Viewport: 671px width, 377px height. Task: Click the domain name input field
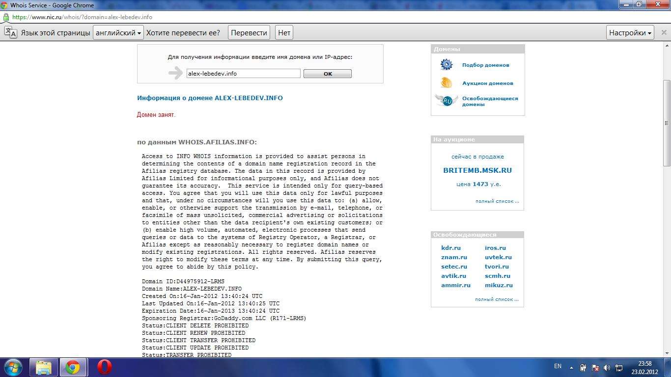243,74
